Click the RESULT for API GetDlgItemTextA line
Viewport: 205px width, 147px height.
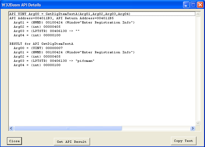tap(41, 44)
